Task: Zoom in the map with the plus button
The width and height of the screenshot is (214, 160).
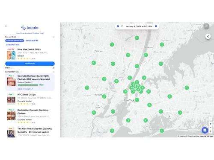Action: [x=211, y=124]
